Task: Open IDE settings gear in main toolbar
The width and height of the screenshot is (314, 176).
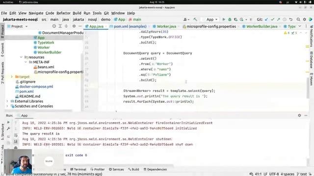Action: click(304, 20)
